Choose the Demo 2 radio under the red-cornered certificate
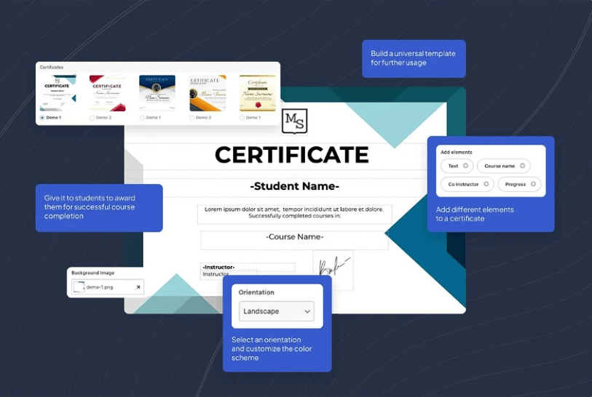 (x=92, y=117)
